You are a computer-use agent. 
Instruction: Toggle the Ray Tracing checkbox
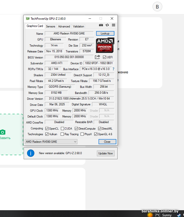coord(62,134)
